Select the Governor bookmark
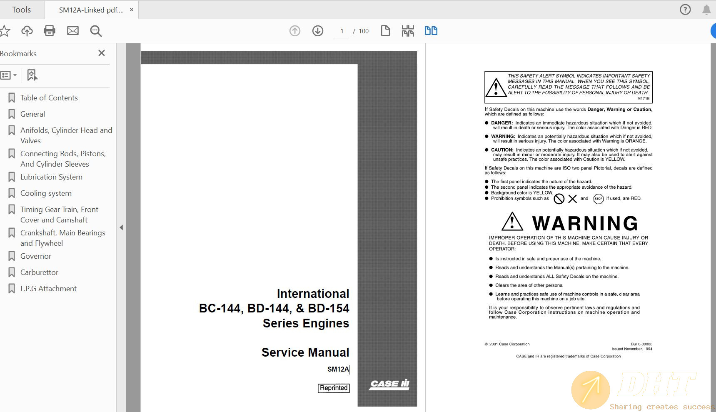This screenshot has height=412, width=716. coord(36,256)
